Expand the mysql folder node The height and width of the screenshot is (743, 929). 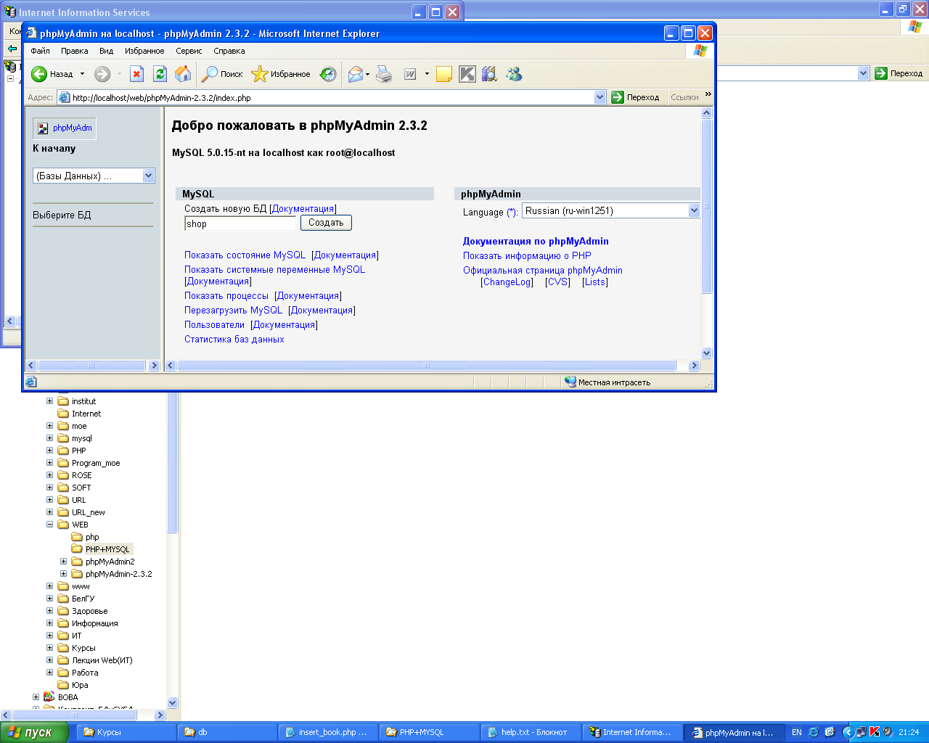coord(50,438)
